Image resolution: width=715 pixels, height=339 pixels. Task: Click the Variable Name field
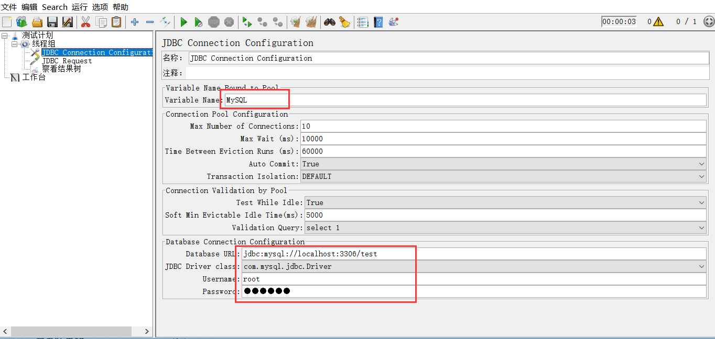465,100
